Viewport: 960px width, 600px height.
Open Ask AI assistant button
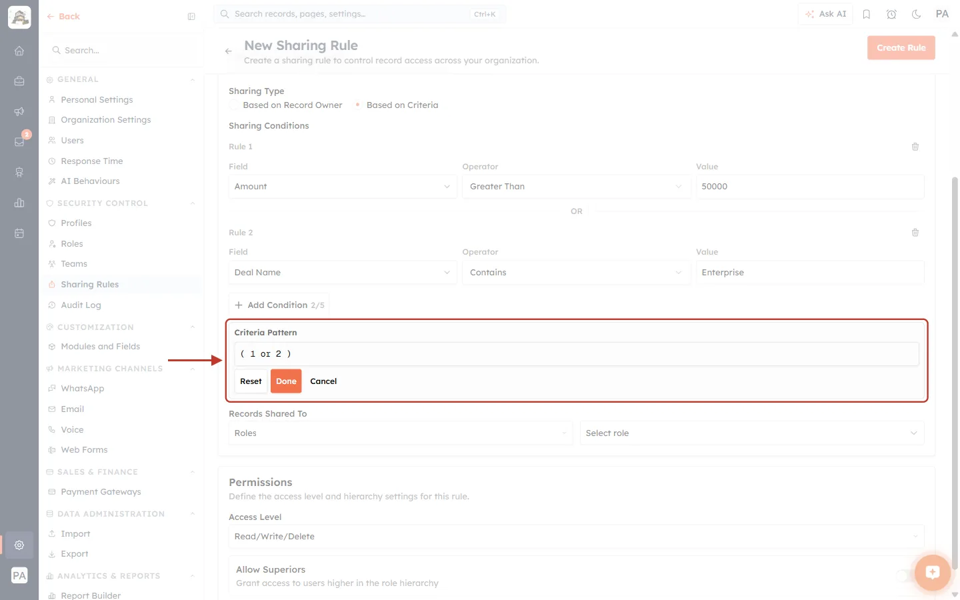[x=825, y=14]
